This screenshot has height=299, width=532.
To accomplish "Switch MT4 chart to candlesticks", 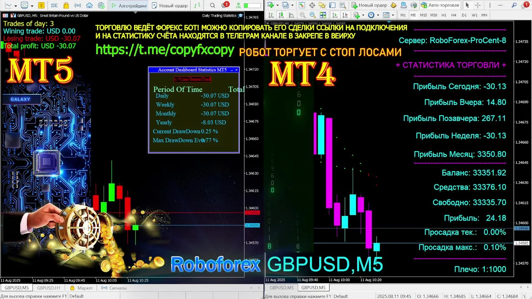I will [281, 15].
